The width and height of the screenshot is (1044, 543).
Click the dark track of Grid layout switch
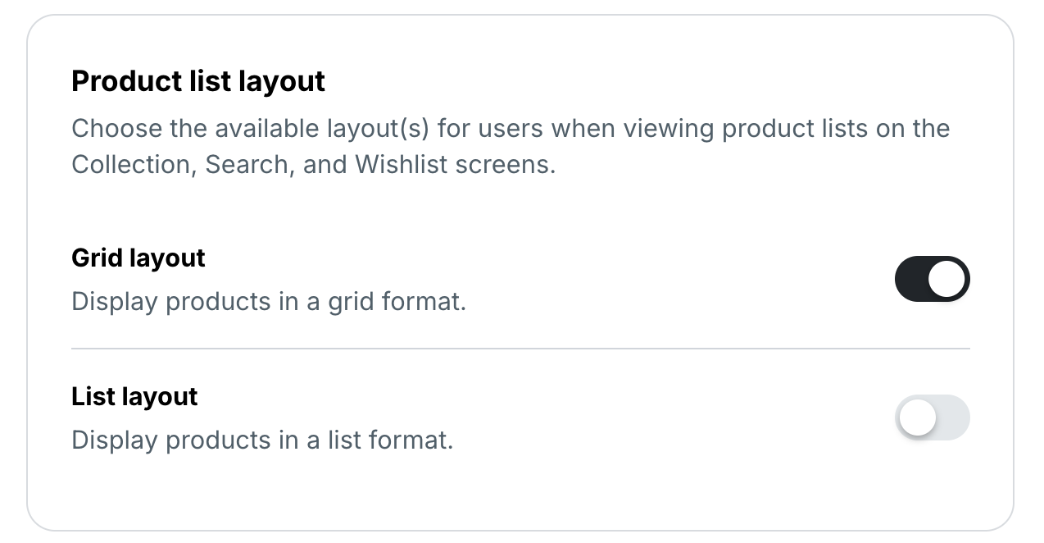910,279
